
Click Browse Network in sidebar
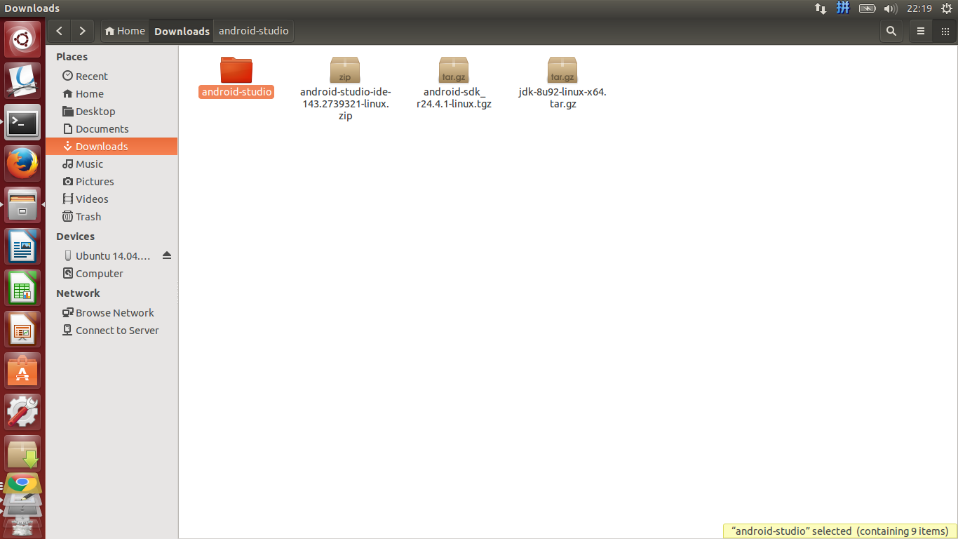pos(112,312)
